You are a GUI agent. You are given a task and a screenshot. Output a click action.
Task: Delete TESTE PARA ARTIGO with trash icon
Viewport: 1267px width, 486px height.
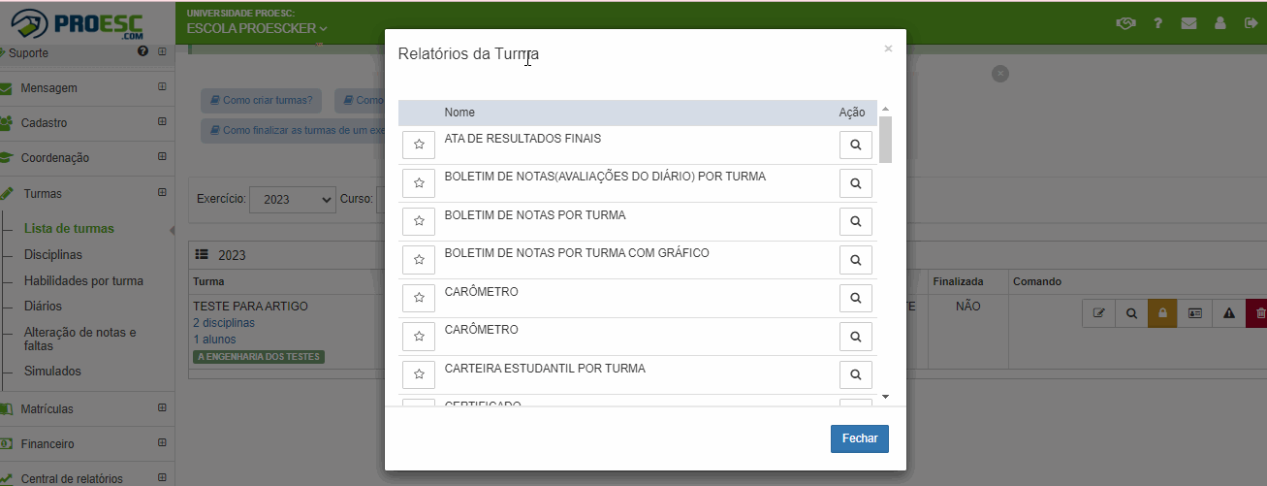(1257, 313)
